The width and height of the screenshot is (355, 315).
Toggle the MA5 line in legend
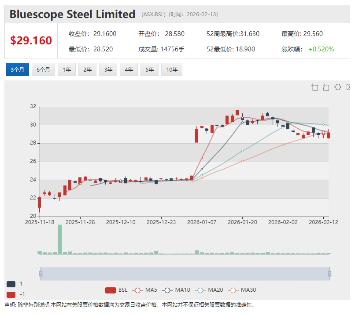point(144,290)
